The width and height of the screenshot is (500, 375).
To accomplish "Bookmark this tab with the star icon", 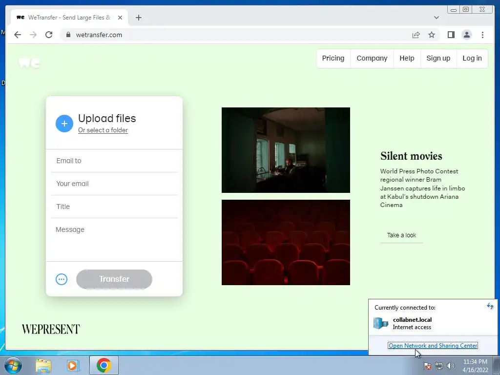I will pos(432,35).
